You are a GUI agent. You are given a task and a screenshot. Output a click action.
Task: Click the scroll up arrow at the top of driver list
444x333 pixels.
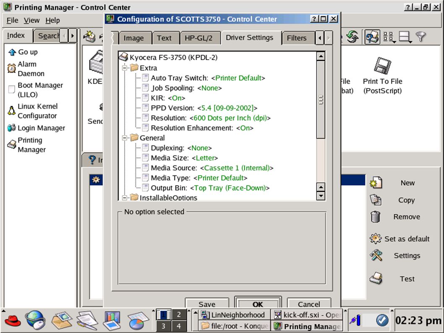point(321,56)
